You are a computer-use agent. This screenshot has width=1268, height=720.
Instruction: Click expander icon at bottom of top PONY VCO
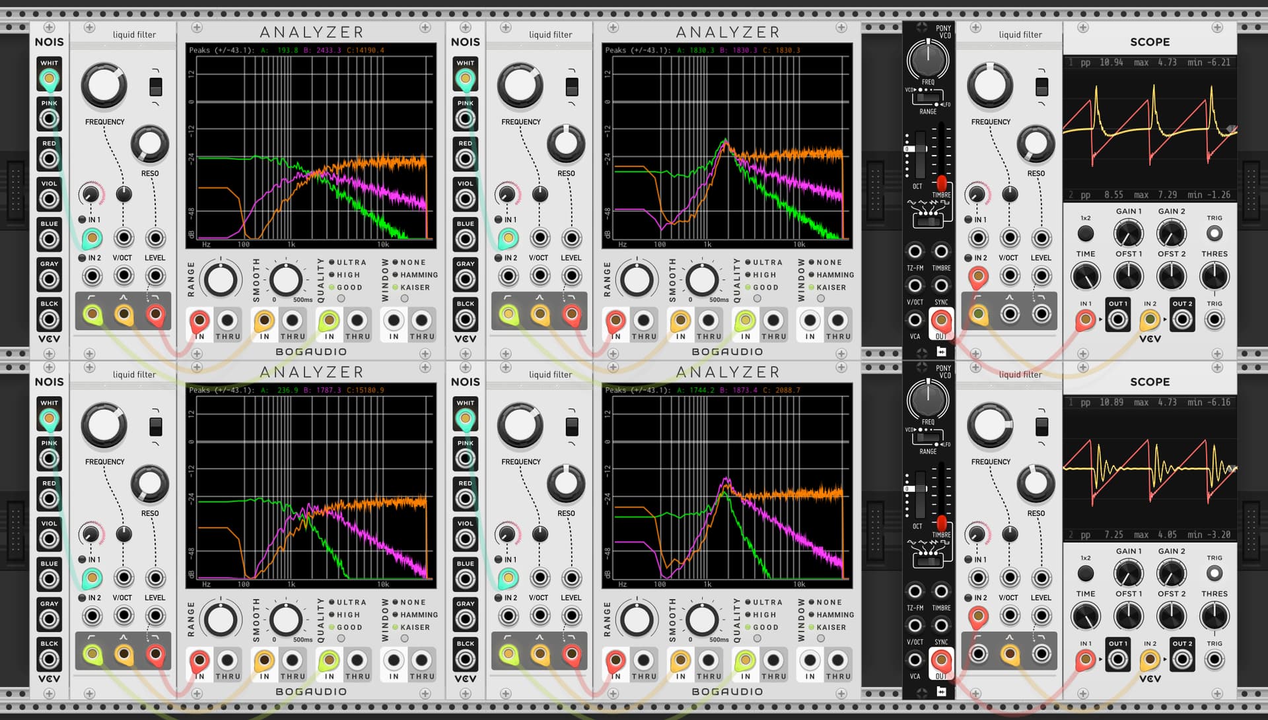click(x=941, y=352)
